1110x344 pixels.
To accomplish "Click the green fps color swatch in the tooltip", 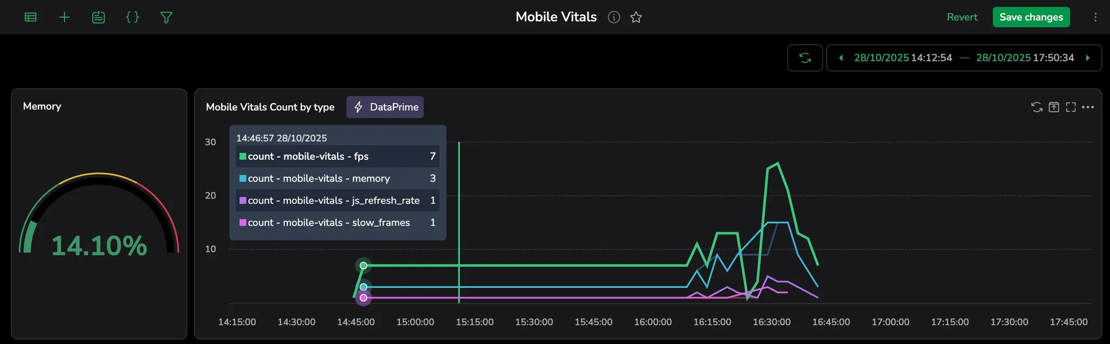I will [x=243, y=157].
